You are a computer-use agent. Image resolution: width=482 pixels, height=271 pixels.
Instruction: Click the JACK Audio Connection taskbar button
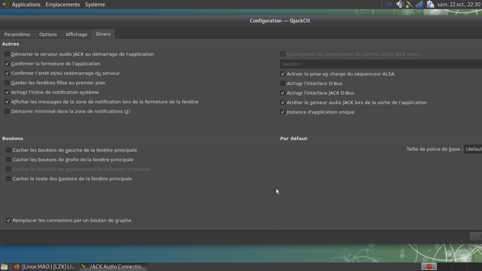[x=113, y=267]
